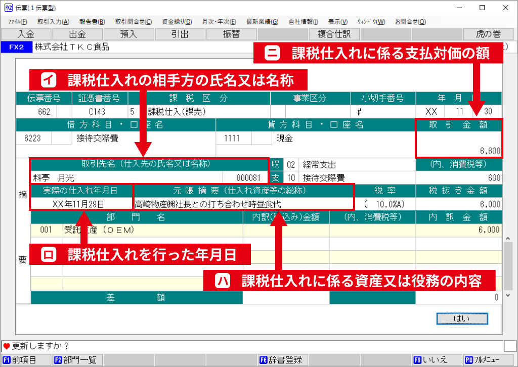
Task: Confirm update with the はい button
Action: point(461,319)
